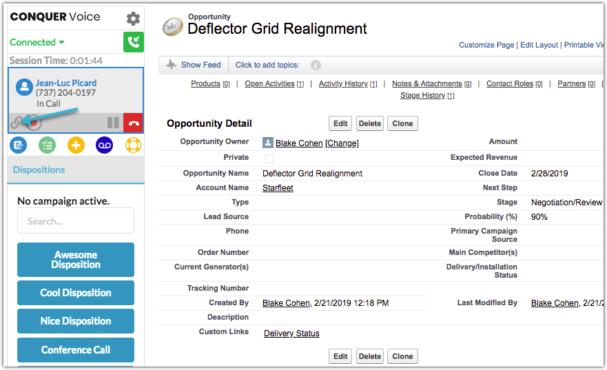The image size is (607, 370).
Task: Click top Delete button
Action: [x=370, y=123]
